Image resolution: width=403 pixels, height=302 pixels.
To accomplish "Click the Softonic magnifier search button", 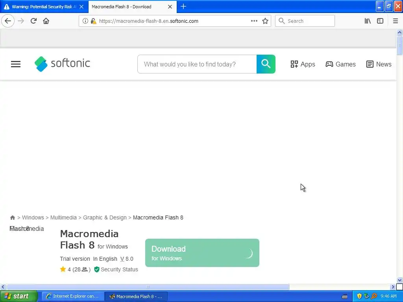I will [x=266, y=64].
